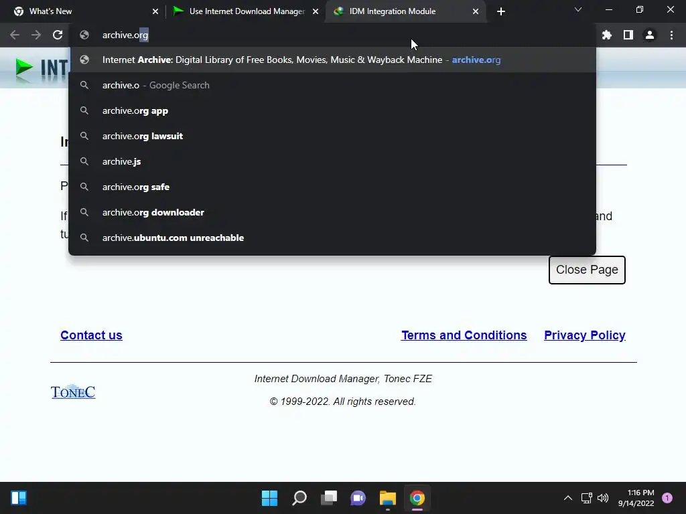Image resolution: width=686 pixels, height=514 pixels.
Task: Pick the 'archive.org lawsuit' suggestion
Action: click(332, 136)
